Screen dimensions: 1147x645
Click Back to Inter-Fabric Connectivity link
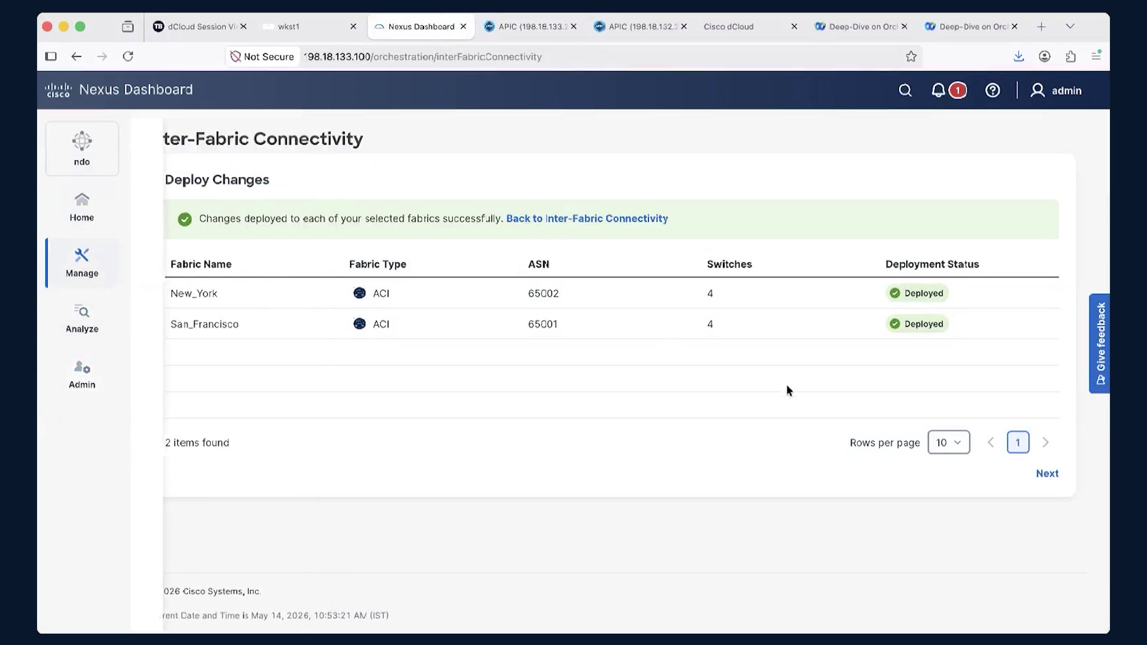(587, 219)
